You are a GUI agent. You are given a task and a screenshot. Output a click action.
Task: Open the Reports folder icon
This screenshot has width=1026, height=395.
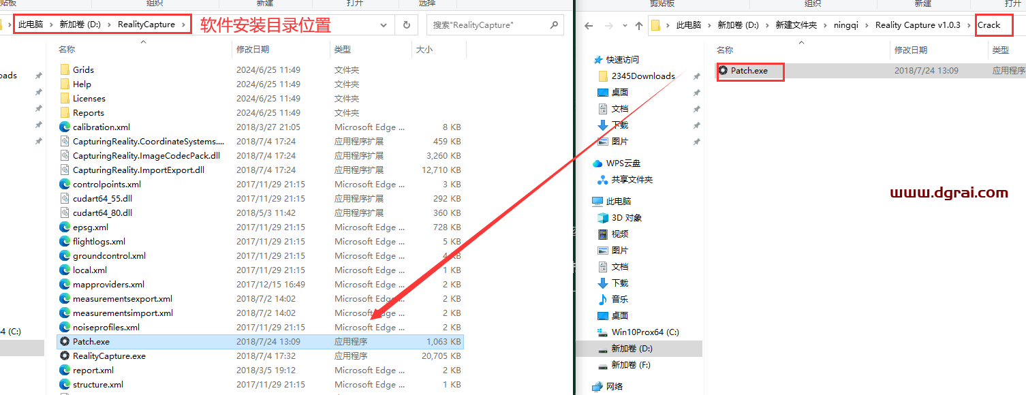pos(65,112)
